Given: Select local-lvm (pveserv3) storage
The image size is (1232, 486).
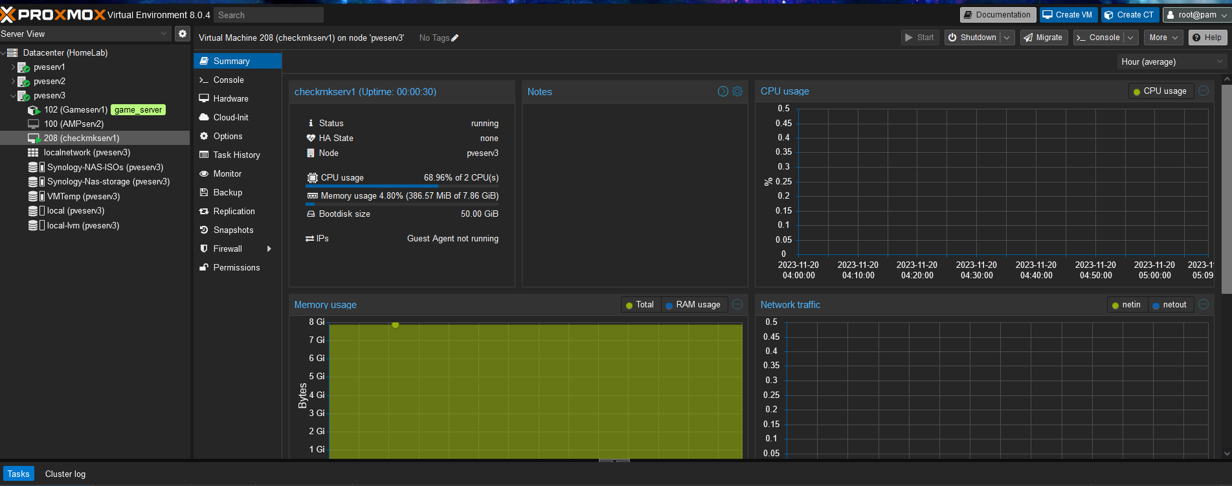Looking at the screenshot, I should tap(83, 225).
